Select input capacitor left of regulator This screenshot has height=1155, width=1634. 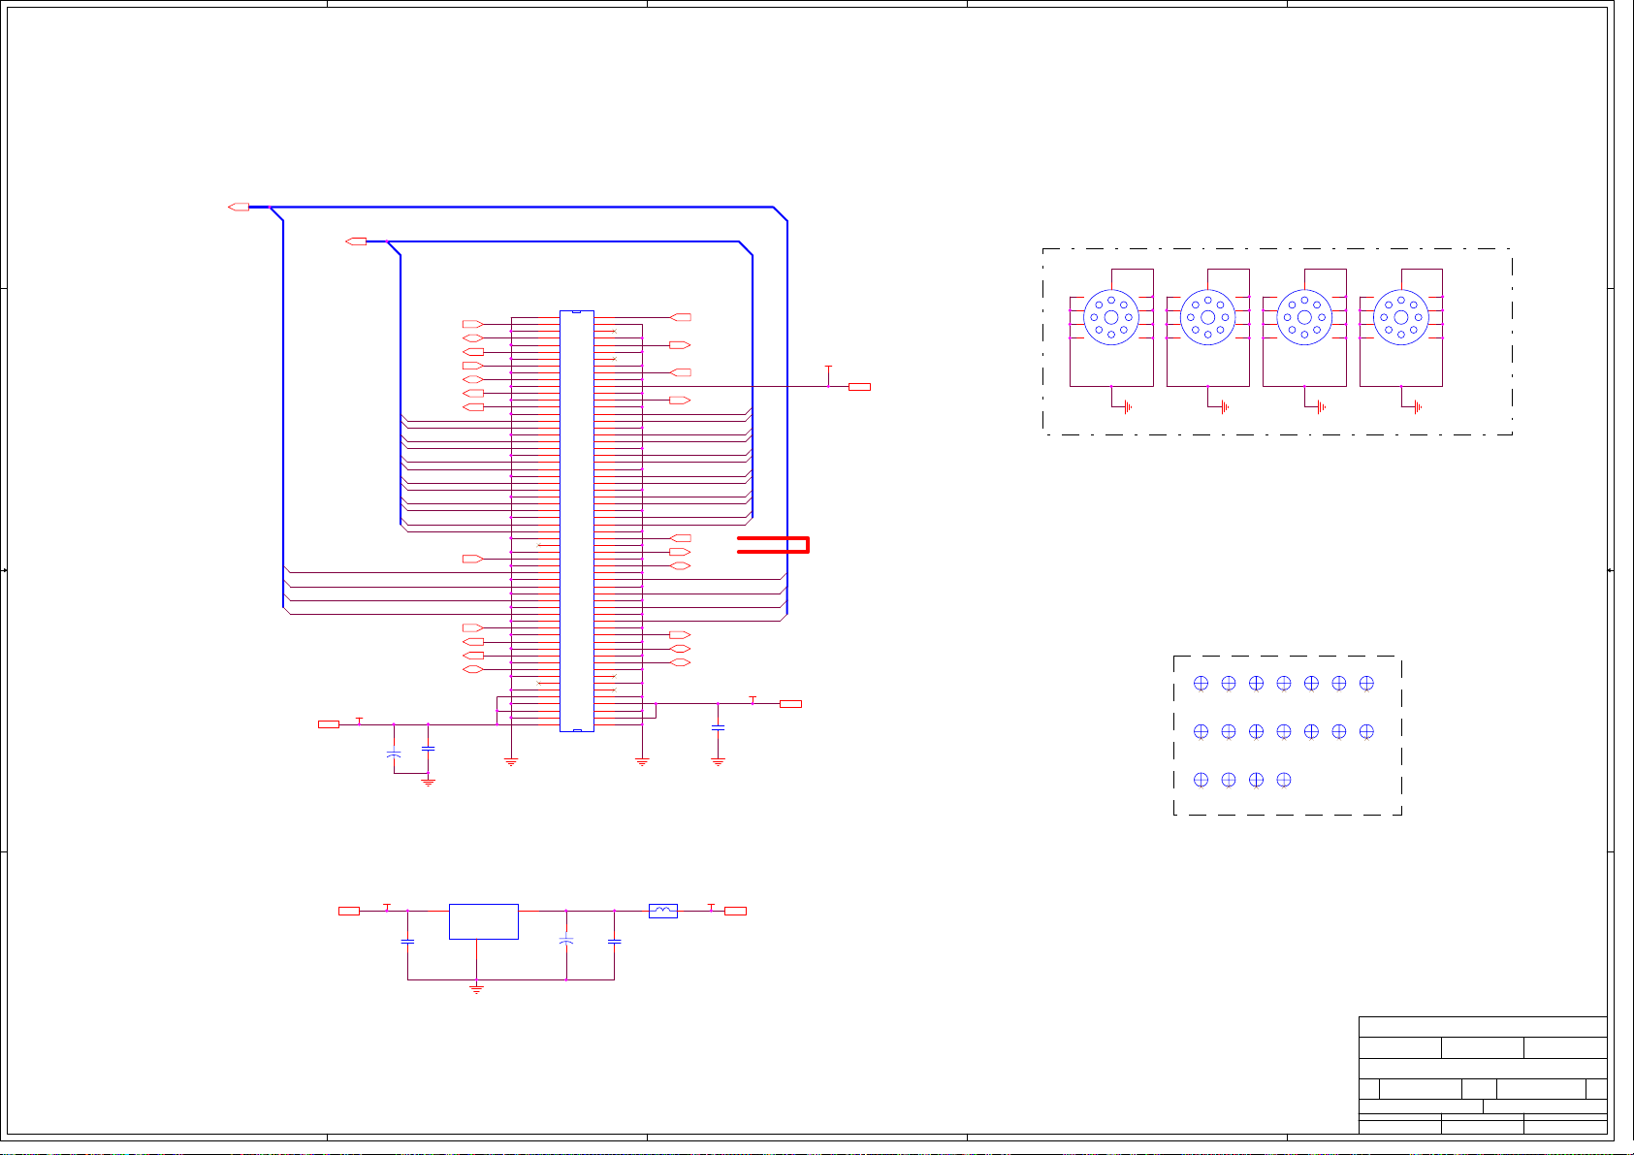[x=407, y=941]
